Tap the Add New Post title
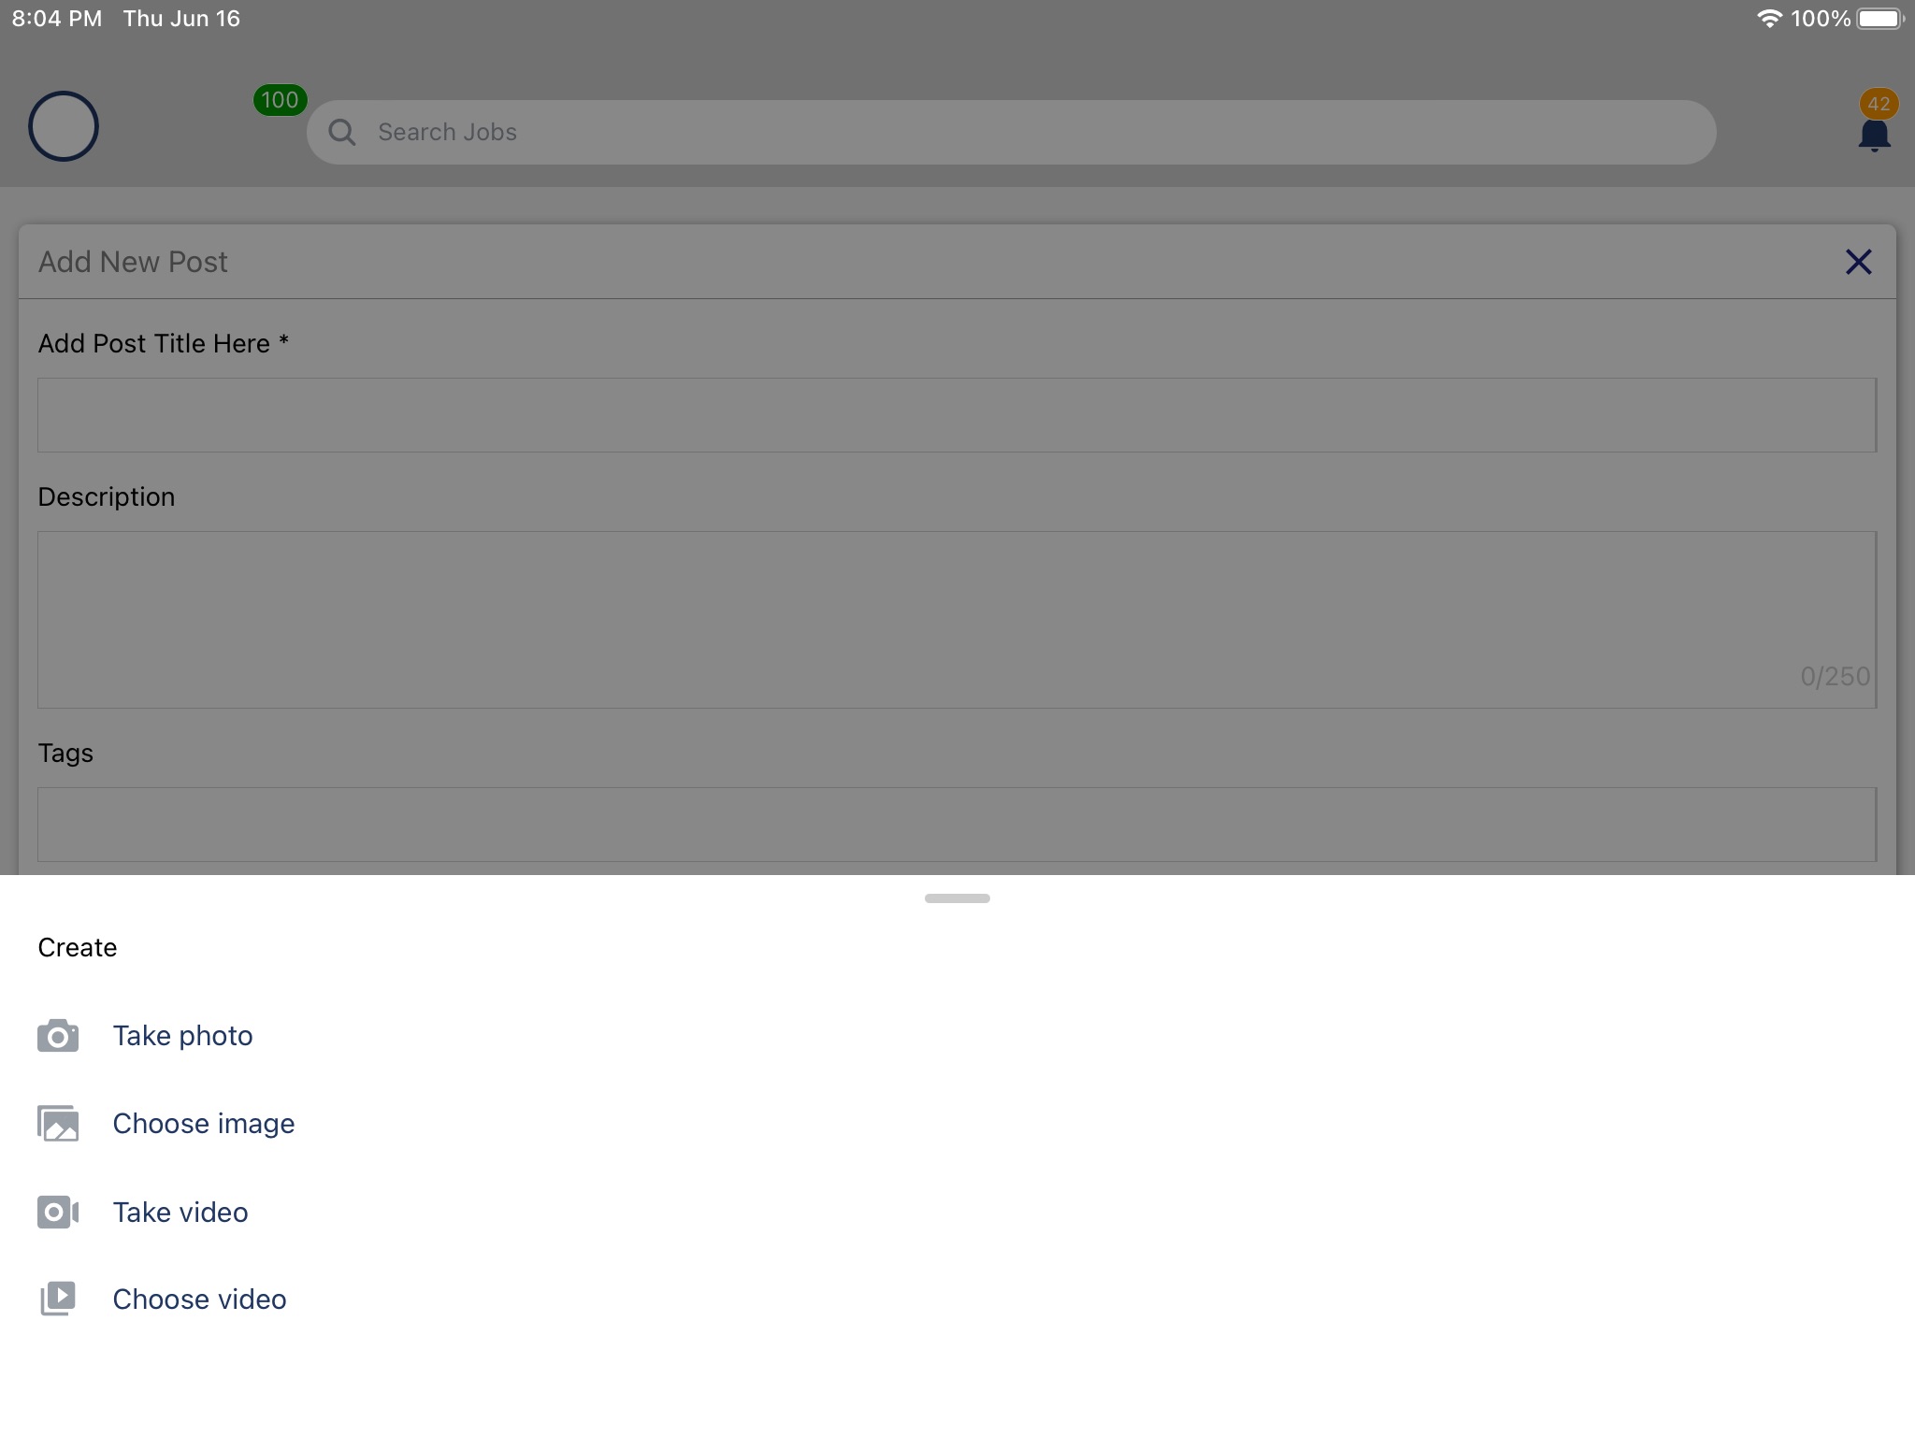Viewport: 1915px width, 1436px height. [133, 262]
